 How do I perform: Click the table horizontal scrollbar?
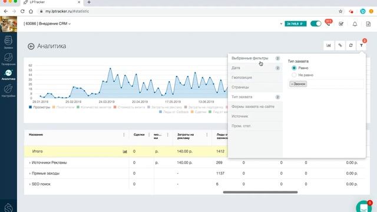[x=260, y=192]
